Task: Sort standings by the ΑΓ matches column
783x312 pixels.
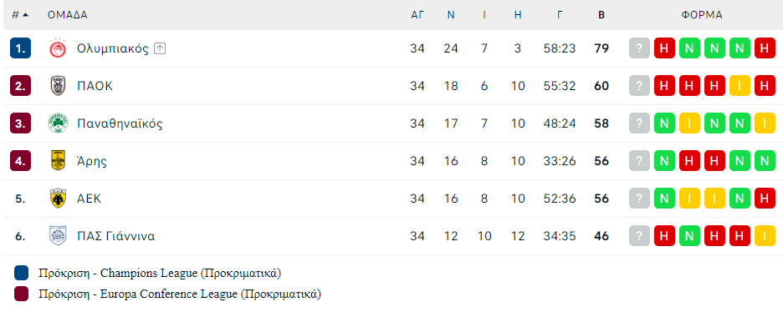Action: point(417,15)
